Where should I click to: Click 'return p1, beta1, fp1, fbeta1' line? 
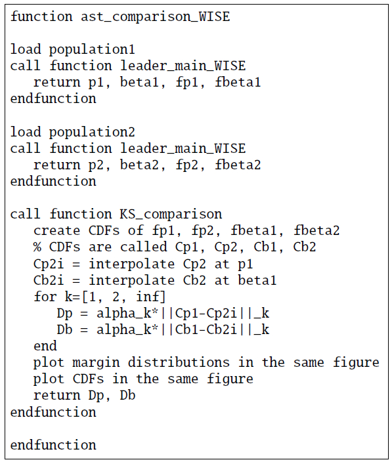tap(147, 82)
